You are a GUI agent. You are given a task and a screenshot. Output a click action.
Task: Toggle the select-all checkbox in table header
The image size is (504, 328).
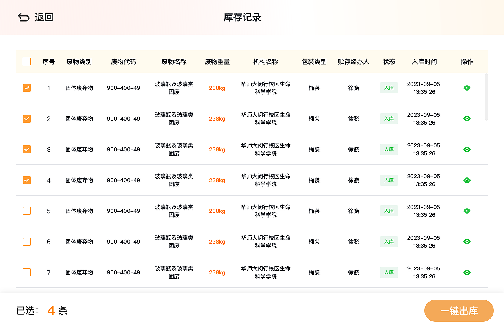[x=26, y=61]
